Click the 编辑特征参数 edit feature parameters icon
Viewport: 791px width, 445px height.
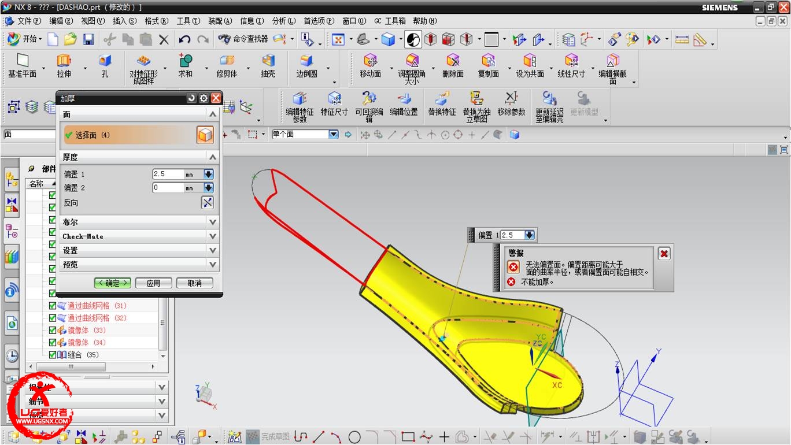(300, 107)
